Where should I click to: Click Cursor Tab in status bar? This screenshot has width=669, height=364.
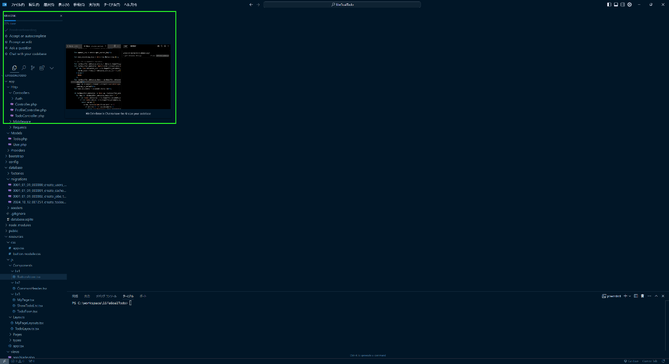(650, 361)
